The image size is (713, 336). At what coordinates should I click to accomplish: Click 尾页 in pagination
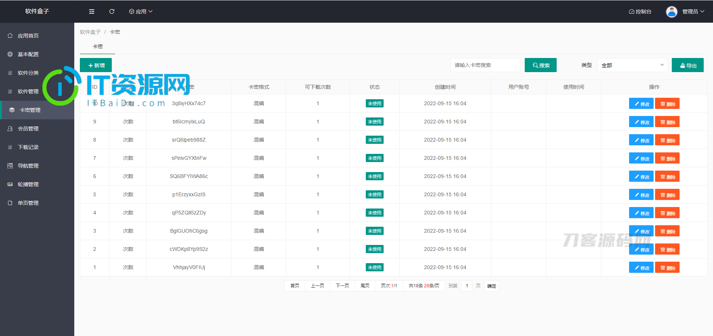[365, 286]
